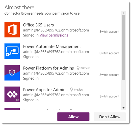Switch account for Power Automate Management

pyautogui.click(x=109, y=53)
